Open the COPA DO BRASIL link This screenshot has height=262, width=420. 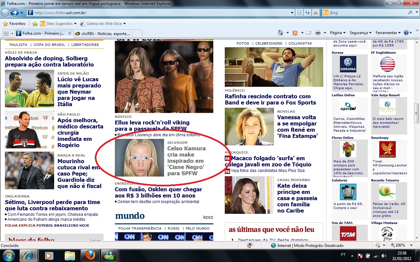tap(49, 45)
